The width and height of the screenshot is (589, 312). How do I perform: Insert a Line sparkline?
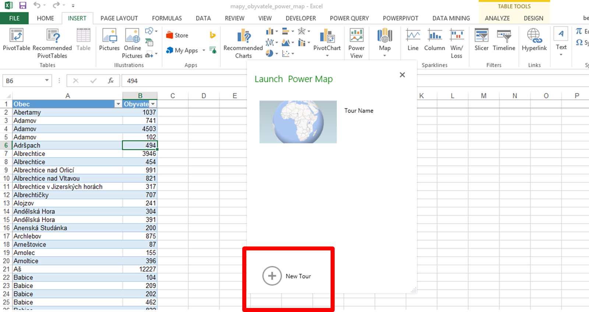point(413,40)
